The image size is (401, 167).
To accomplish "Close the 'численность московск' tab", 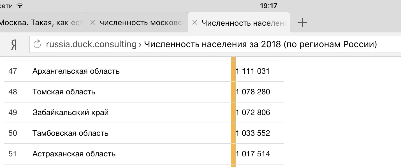I will (x=93, y=23).
